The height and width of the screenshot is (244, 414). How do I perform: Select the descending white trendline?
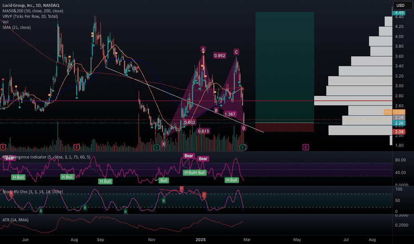[x=184, y=100]
